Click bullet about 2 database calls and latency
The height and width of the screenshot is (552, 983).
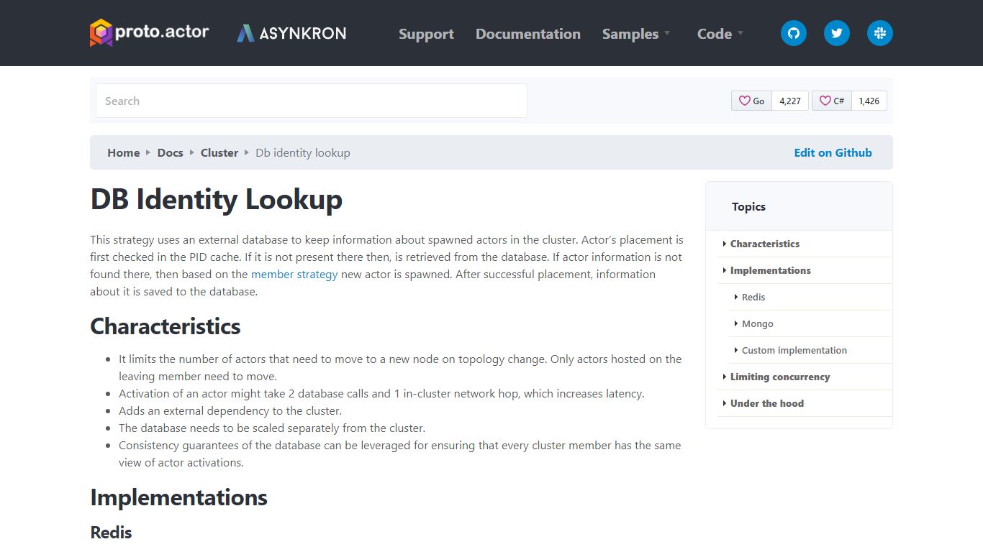[381, 394]
